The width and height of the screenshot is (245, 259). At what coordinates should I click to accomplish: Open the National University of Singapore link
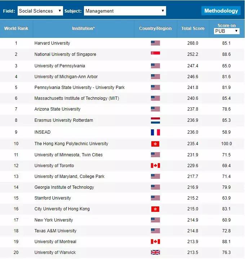pyautogui.click(x=65, y=54)
